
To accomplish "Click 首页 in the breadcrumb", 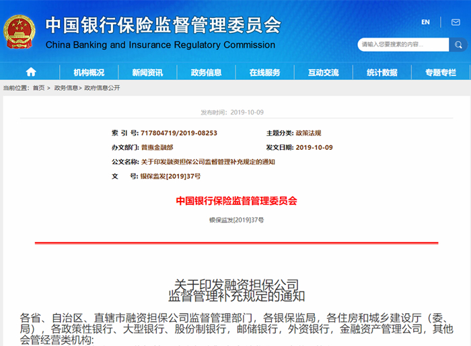I will (x=38, y=88).
